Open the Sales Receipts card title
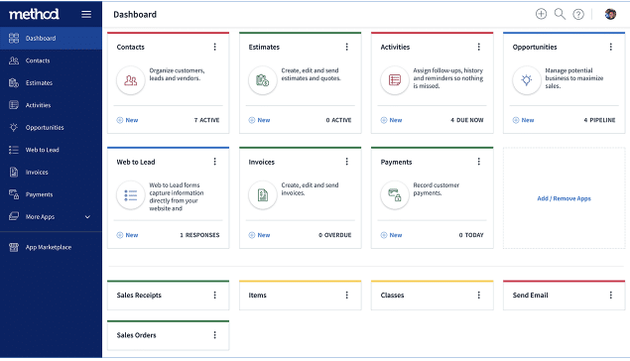 click(x=139, y=296)
